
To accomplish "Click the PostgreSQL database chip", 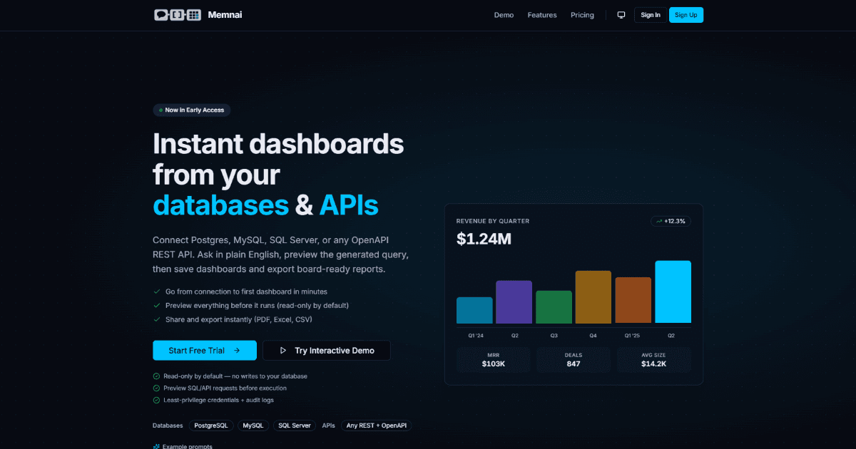I will tap(211, 425).
